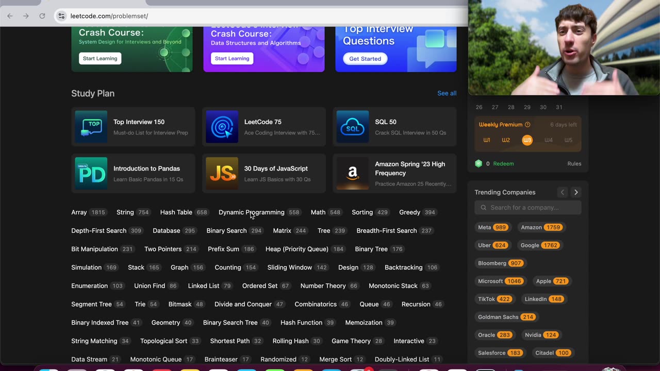This screenshot has width=660, height=371.
Task: Start Learning Data Structures crash course
Action: [x=232, y=58]
